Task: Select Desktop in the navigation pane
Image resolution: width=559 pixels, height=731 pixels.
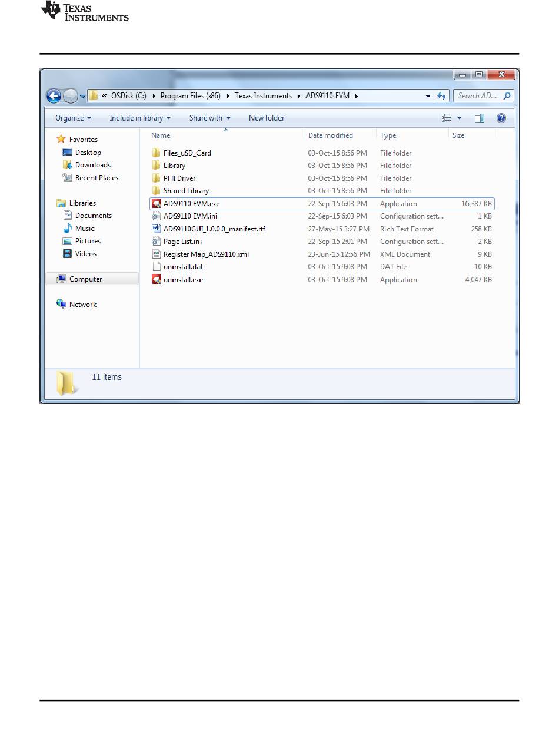Action: [88, 153]
